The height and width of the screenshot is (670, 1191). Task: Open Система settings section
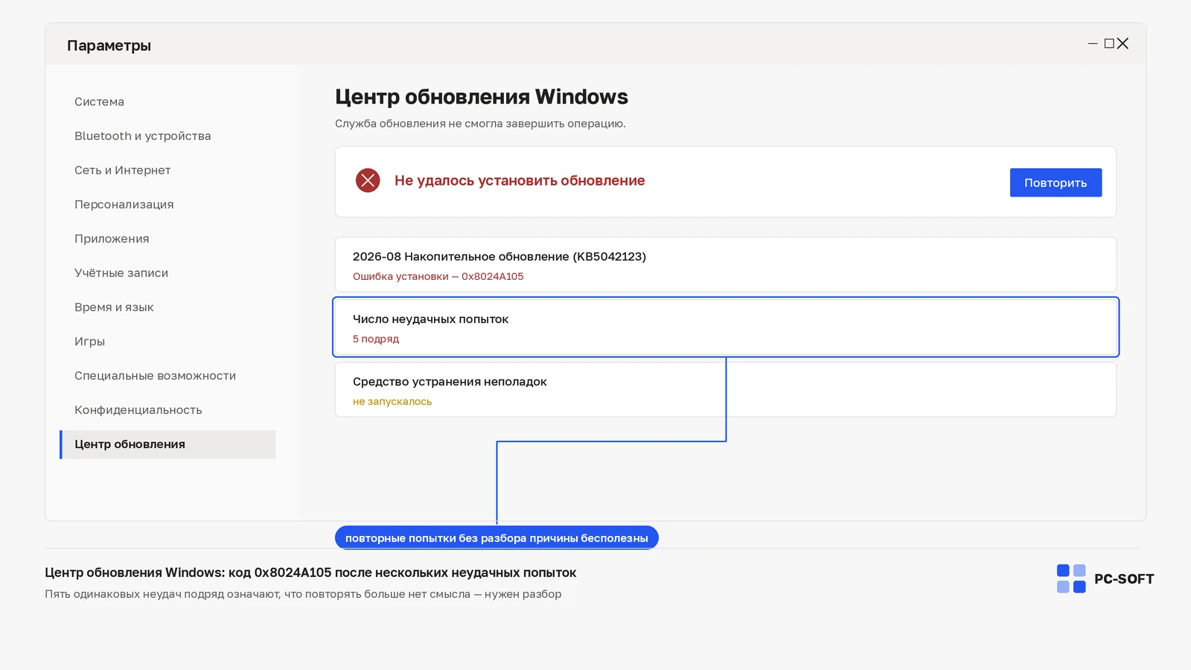pos(99,102)
